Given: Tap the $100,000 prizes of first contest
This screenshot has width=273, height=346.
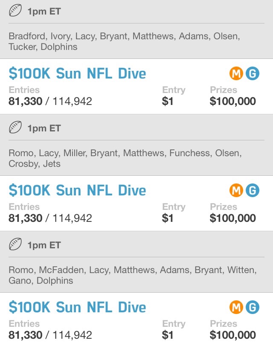Looking at the screenshot, I should point(232,101).
